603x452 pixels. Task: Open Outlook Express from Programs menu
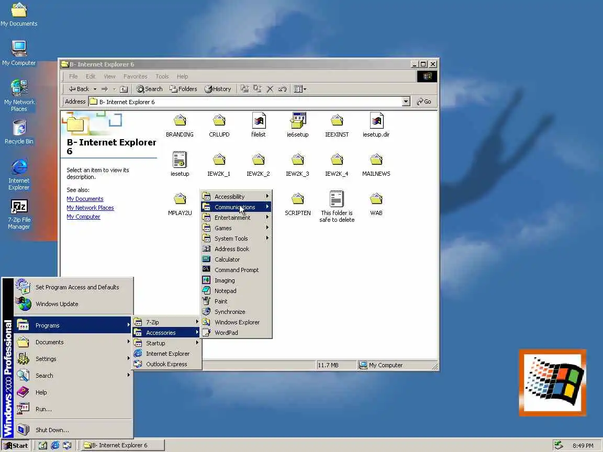pyautogui.click(x=166, y=364)
